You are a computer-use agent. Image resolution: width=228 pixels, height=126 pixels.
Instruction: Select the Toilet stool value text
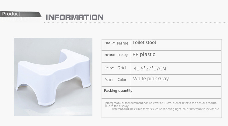pyautogui.click(x=144, y=42)
